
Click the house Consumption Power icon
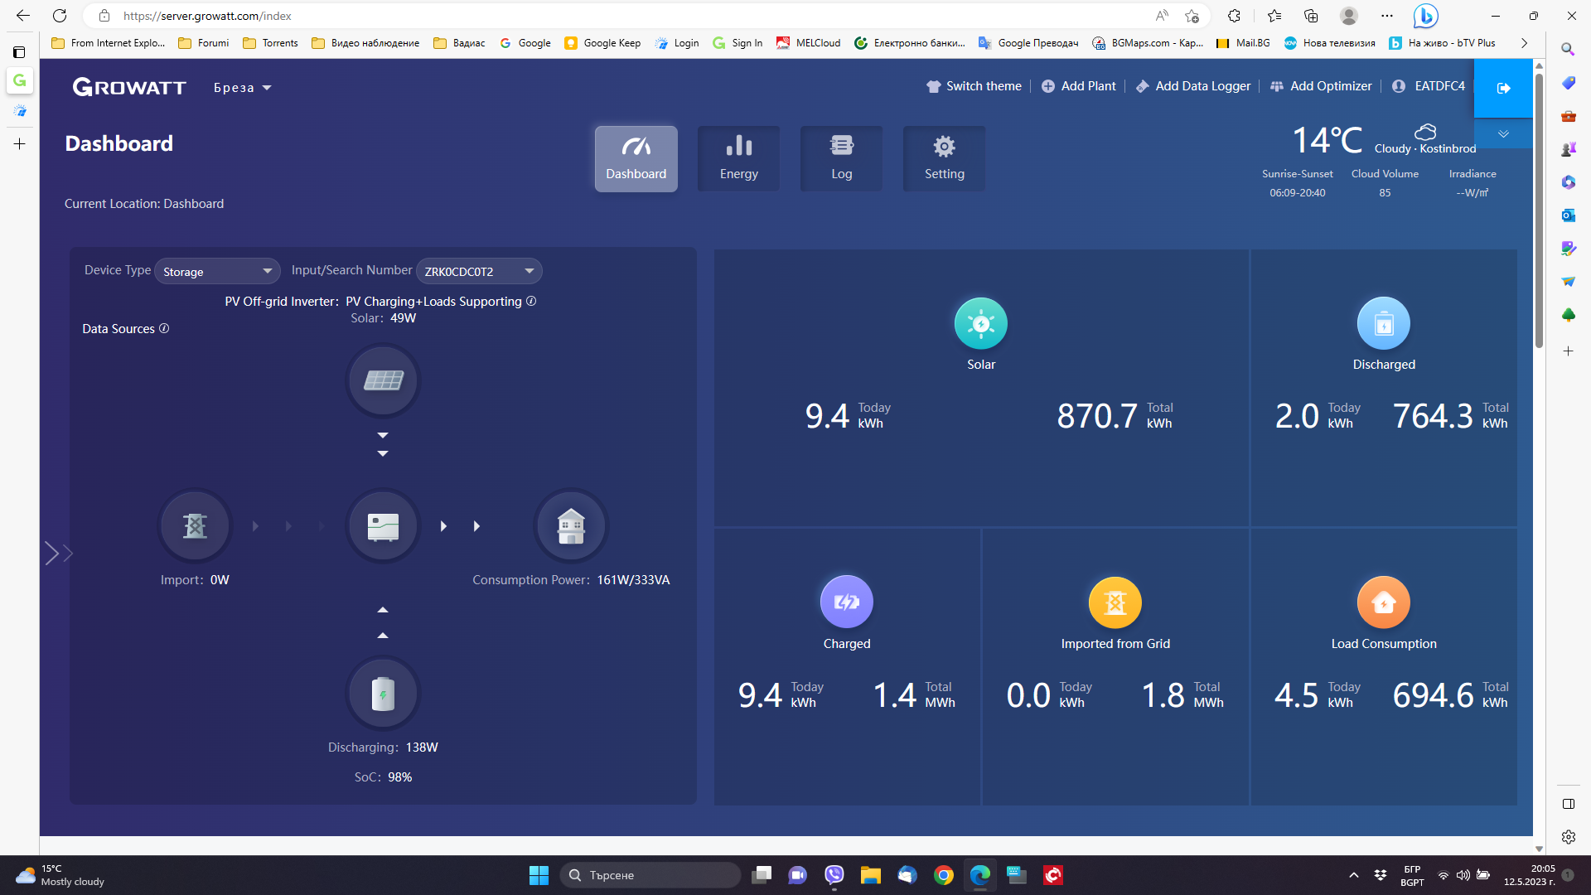[x=571, y=526]
